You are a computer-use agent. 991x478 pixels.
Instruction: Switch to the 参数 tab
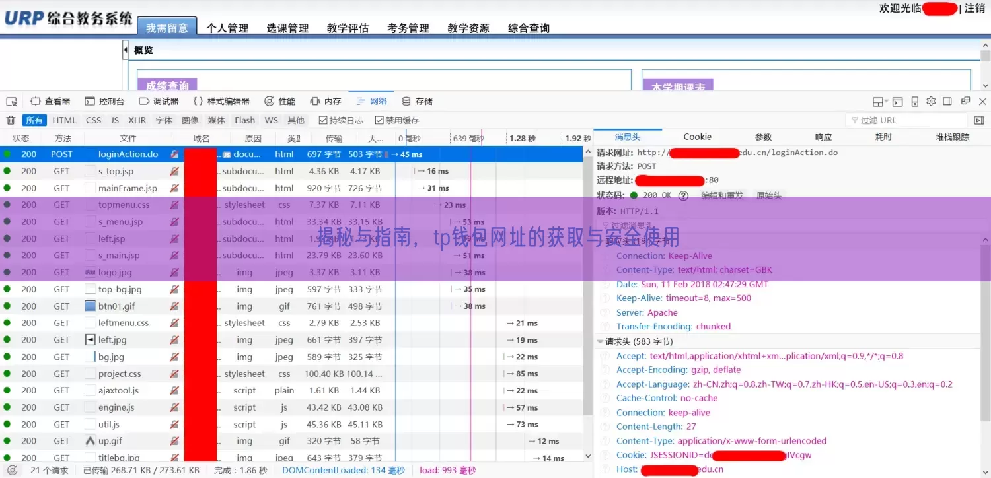(x=763, y=137)
